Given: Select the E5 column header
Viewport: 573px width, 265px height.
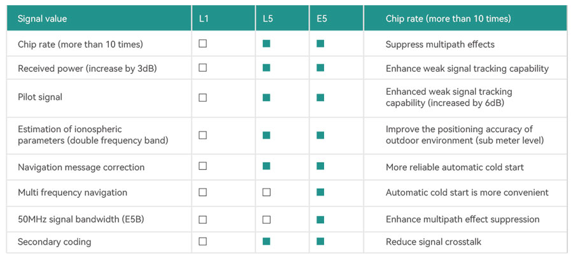Looking at the screenshot, I should click(322, 18).
